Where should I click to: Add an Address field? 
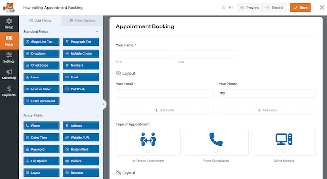[x=81, y=126]
